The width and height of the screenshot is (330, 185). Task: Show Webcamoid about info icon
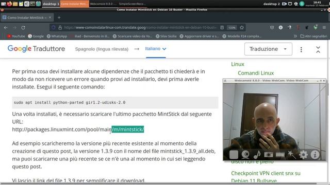click(315, 155)
